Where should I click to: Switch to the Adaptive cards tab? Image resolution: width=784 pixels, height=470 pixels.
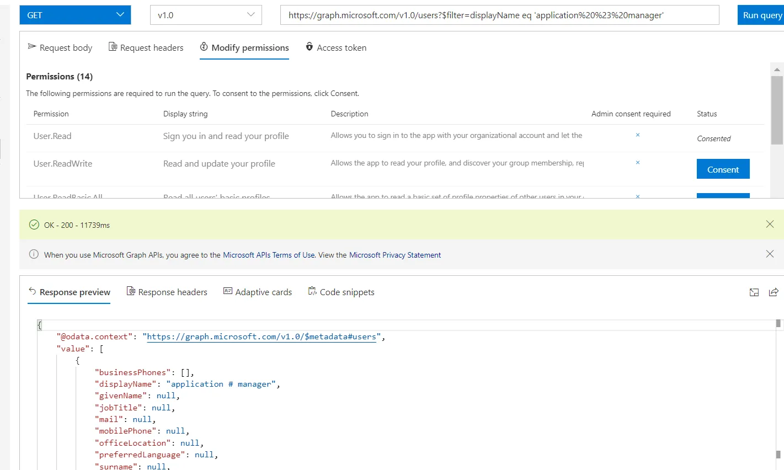(258, 292)
